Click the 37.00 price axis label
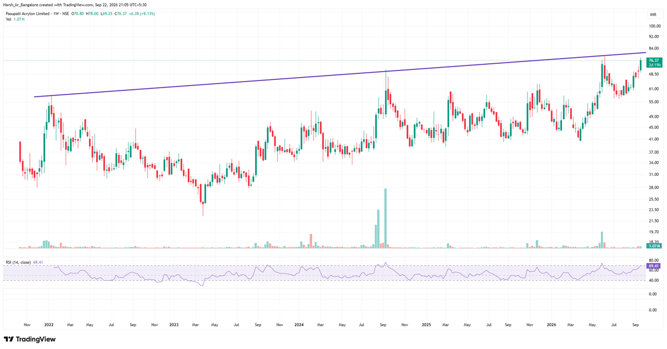Viewport: 667px width, 349px height. click(654, 151)
